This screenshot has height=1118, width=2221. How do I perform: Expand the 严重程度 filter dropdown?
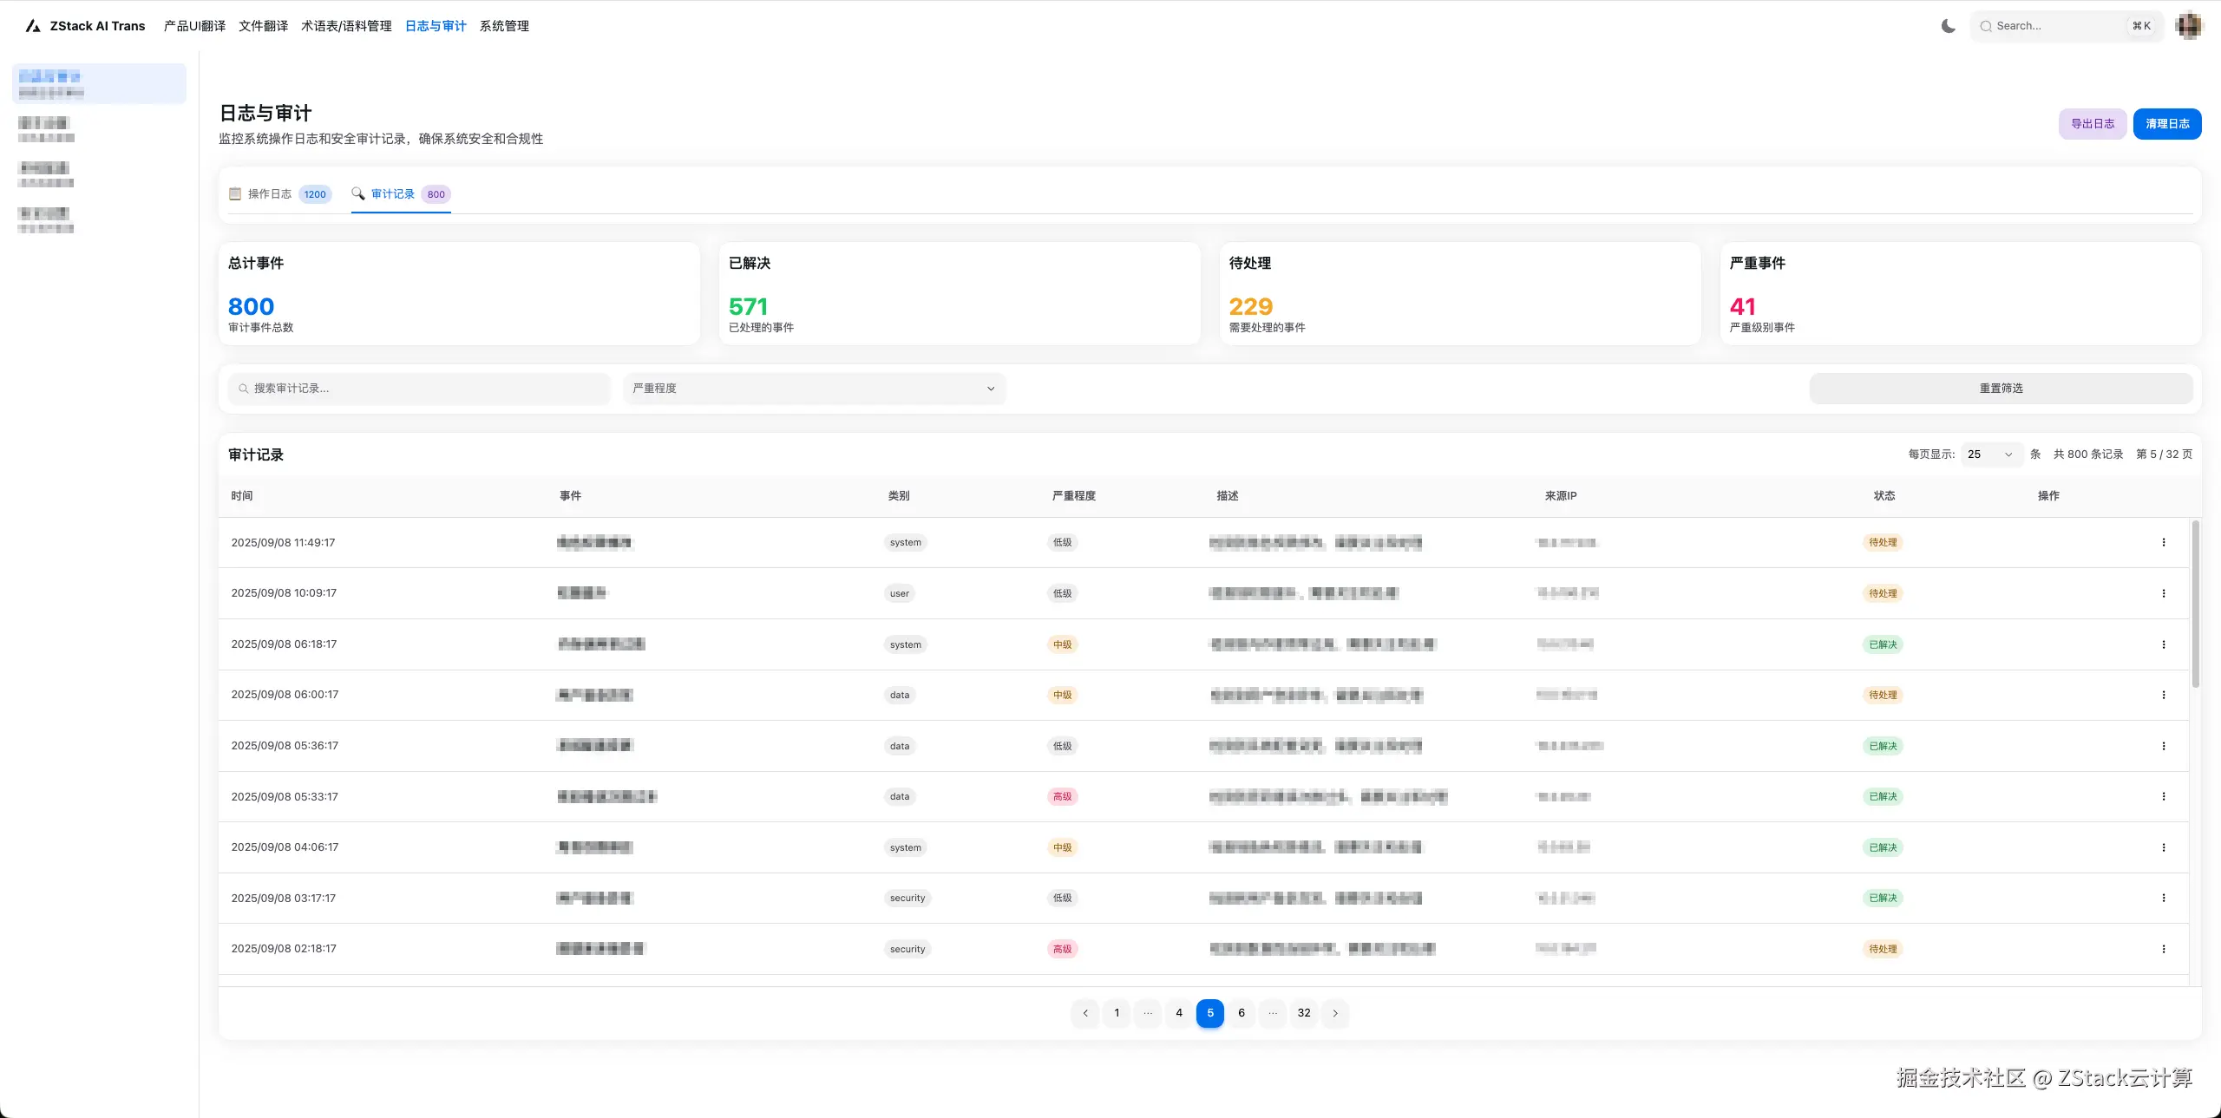tap(814, 389)
